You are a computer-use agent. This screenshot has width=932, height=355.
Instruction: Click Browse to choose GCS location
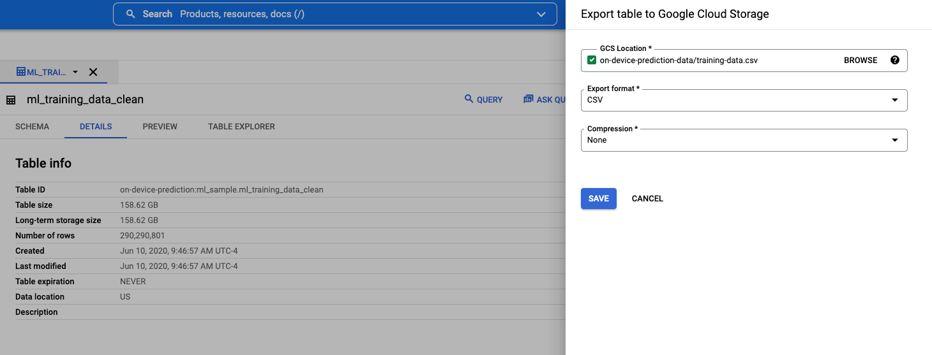pos(861,61)
